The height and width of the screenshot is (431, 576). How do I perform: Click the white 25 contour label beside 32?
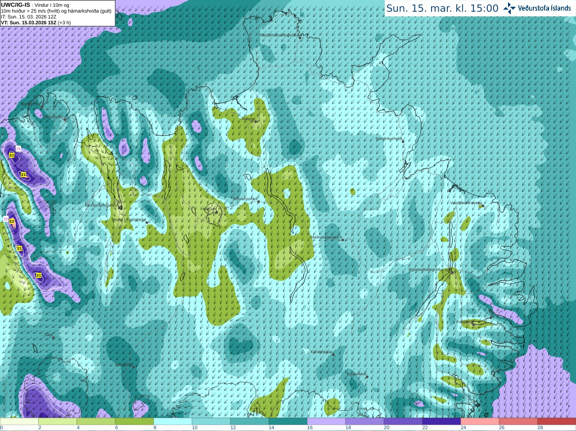(x=5, y=219)
